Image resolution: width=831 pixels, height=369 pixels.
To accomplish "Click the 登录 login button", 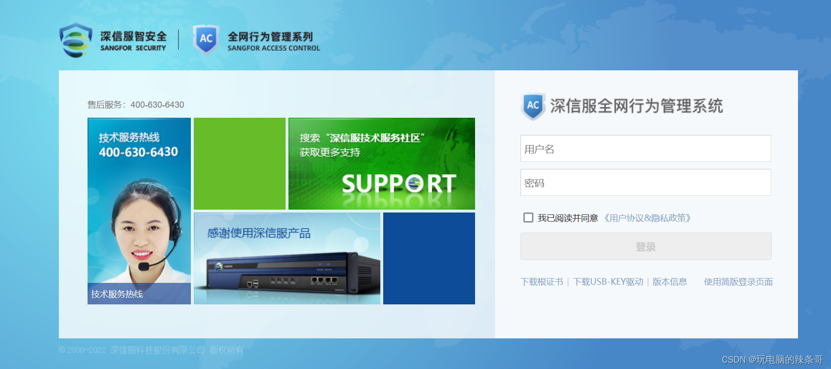I will pos(646,246).
